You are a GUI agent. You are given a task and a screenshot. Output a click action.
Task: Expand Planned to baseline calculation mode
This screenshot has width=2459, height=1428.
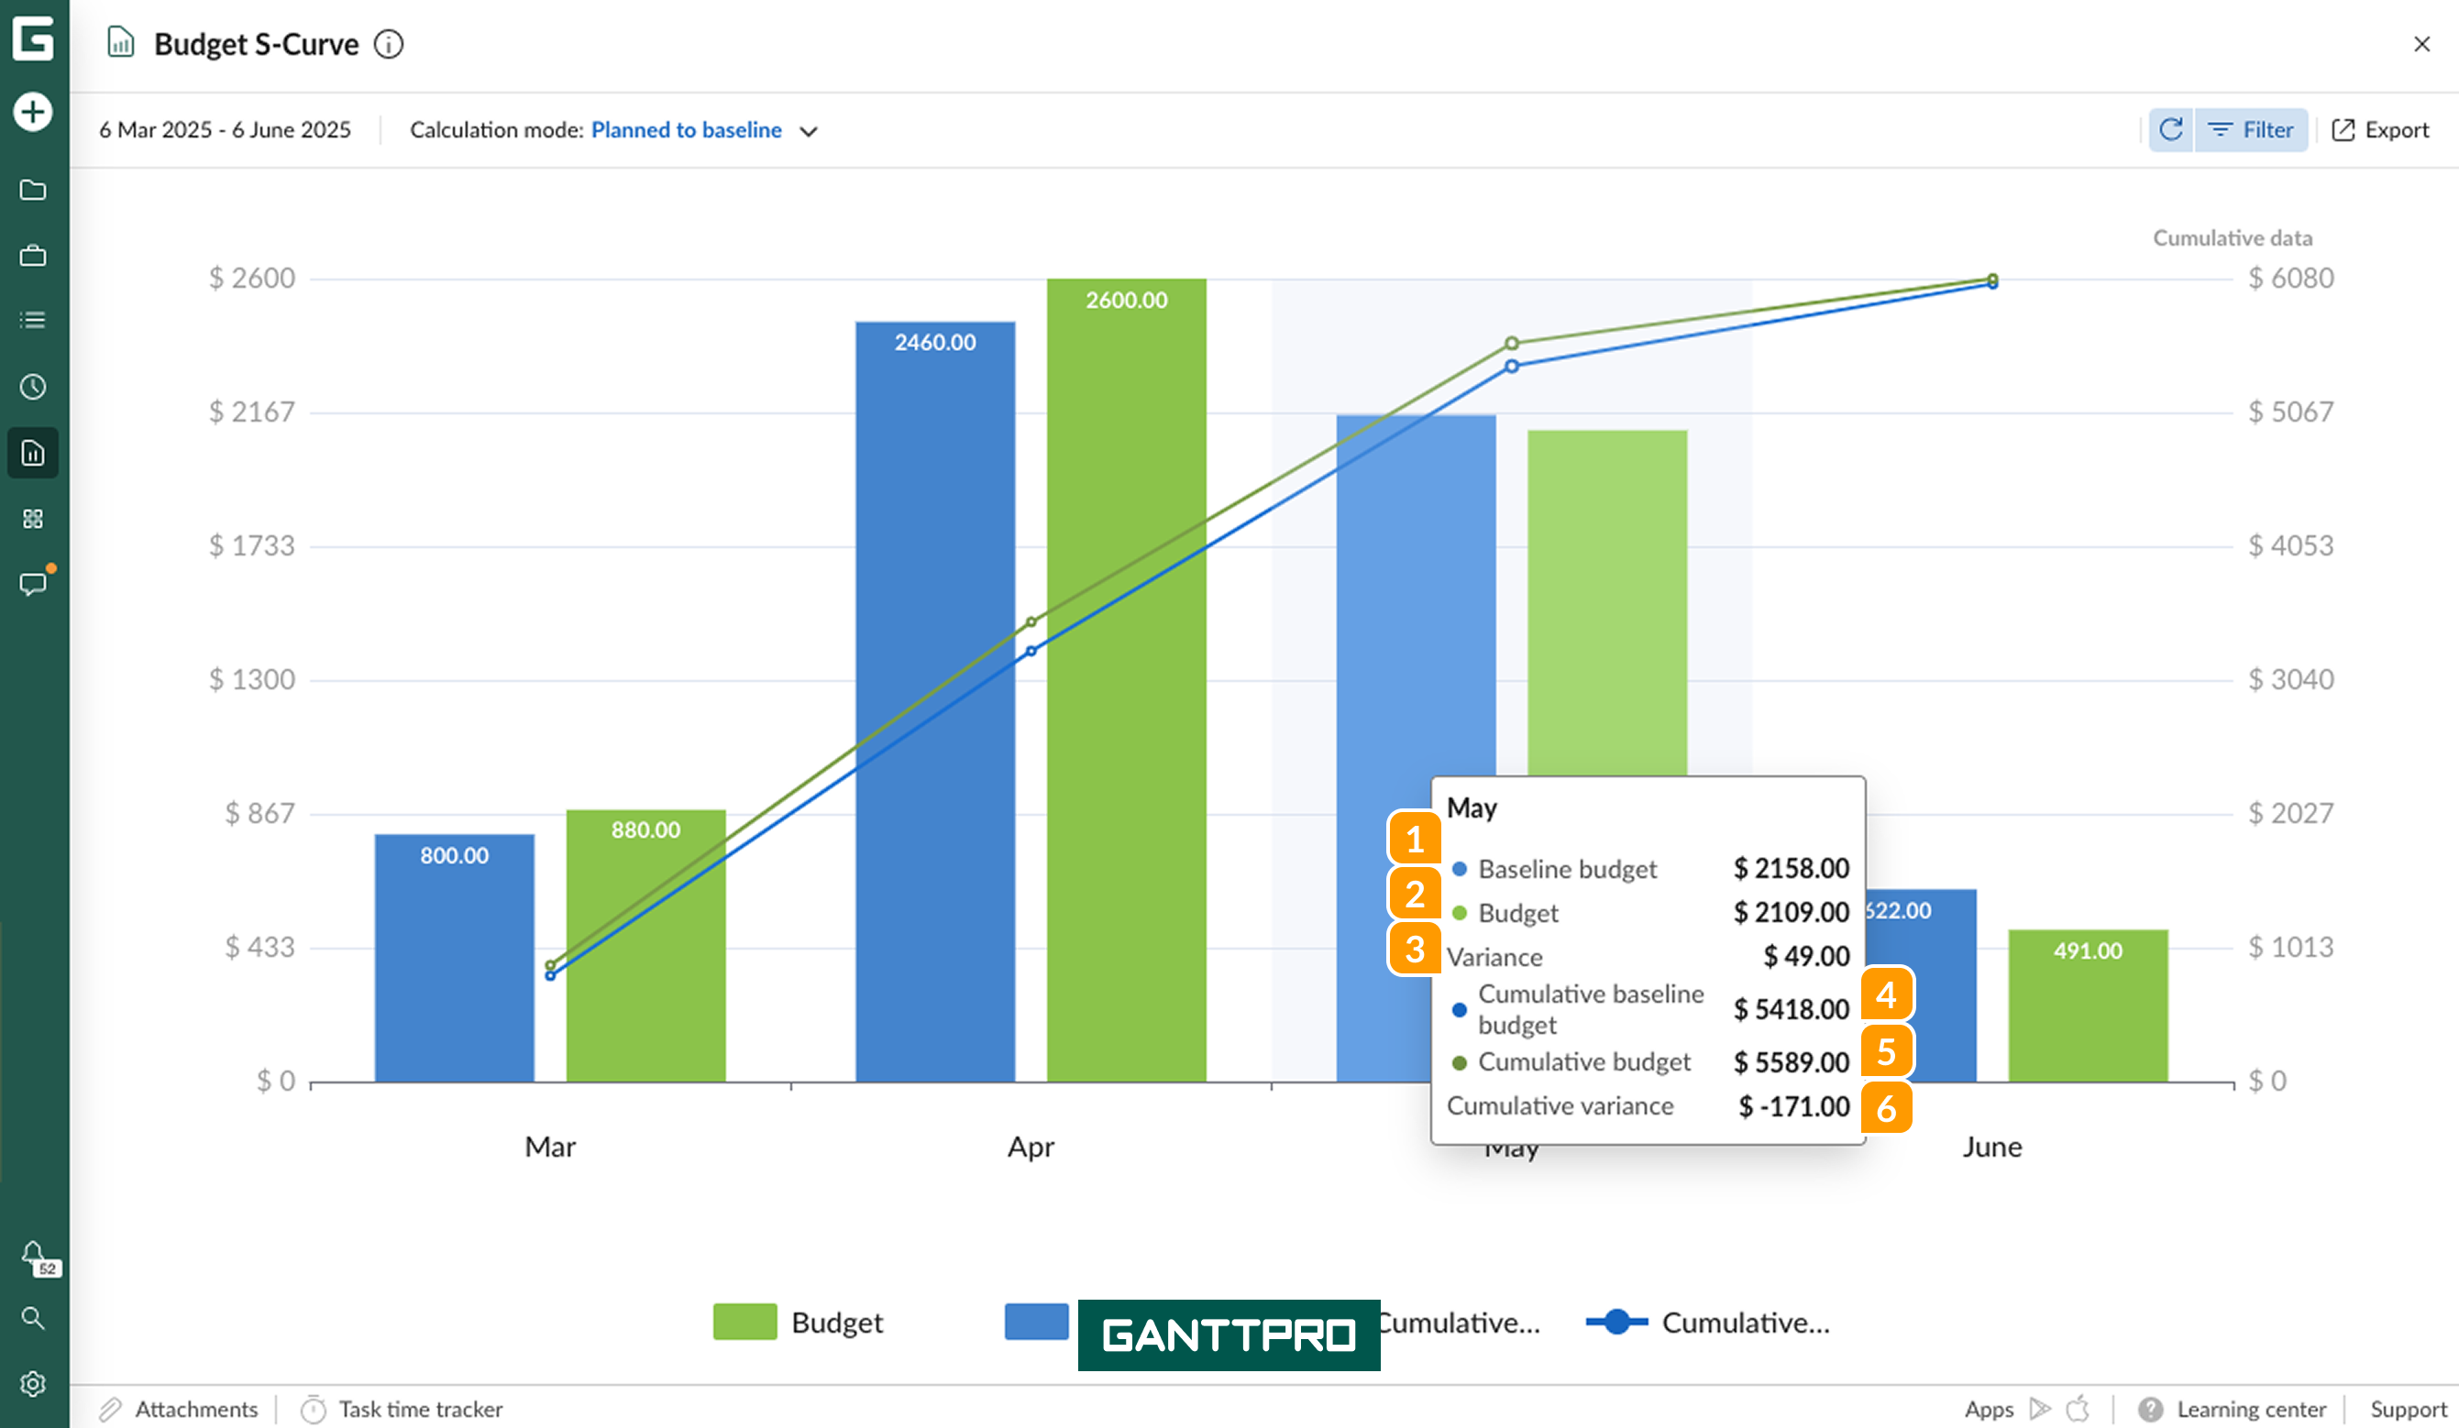click(686, 130)
